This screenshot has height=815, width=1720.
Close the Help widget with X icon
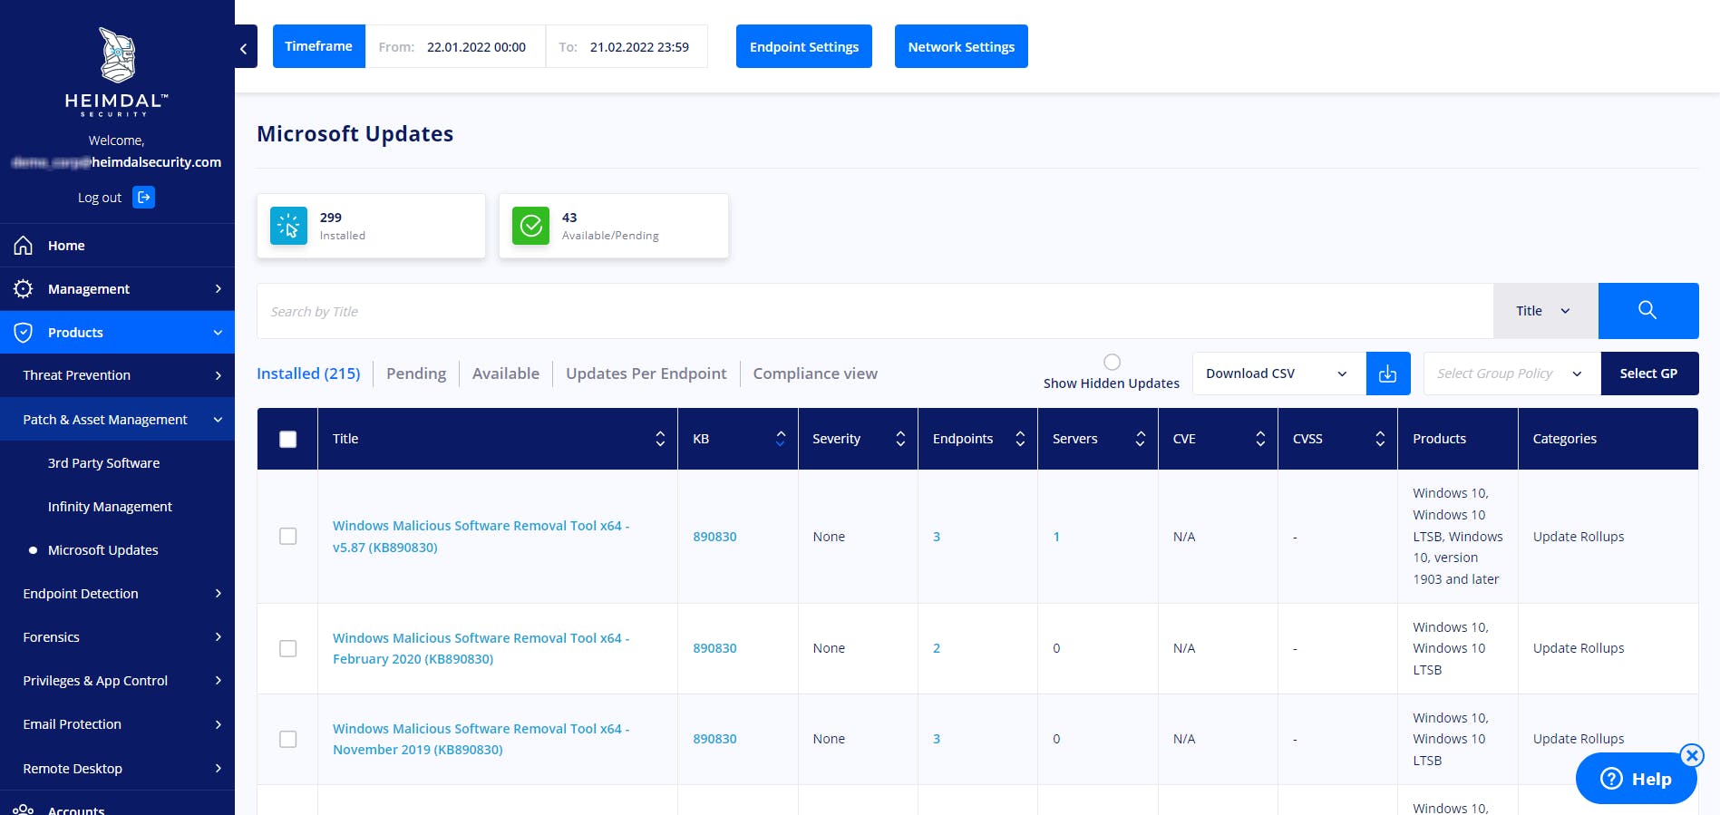coord(1692,755)
